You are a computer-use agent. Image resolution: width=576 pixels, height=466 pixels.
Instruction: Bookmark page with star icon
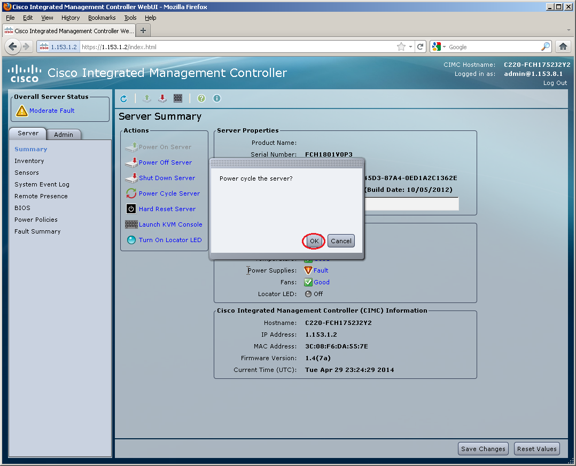(401, 46)
